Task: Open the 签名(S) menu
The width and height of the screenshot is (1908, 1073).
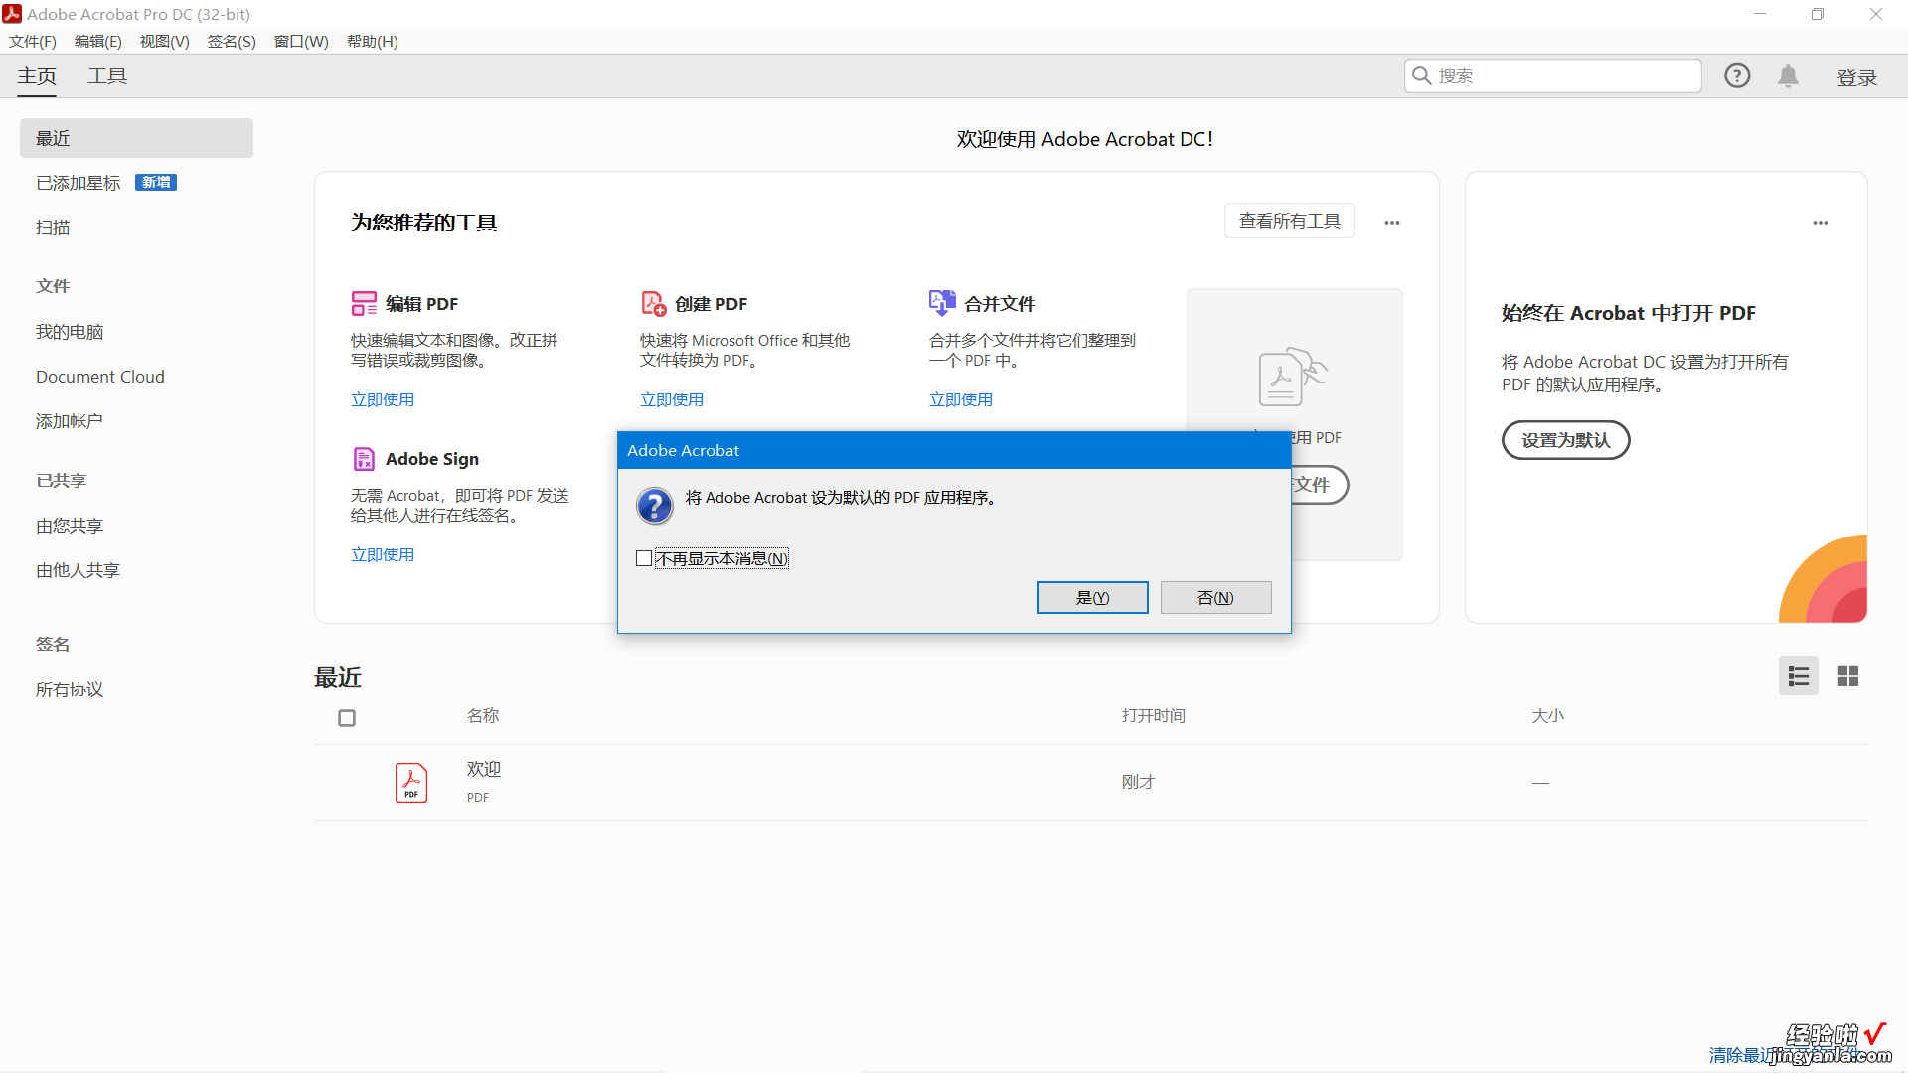Action: point(232,41)
